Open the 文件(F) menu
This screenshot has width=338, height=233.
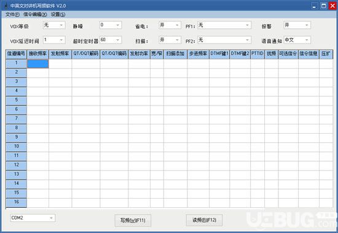click(12, 15)
